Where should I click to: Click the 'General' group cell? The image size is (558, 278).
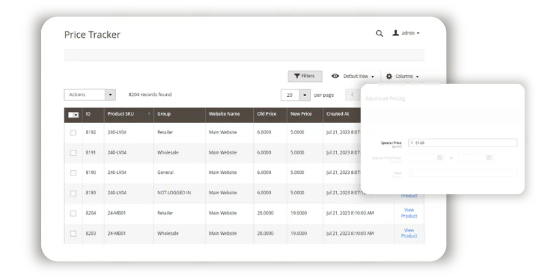click(166, 172)
